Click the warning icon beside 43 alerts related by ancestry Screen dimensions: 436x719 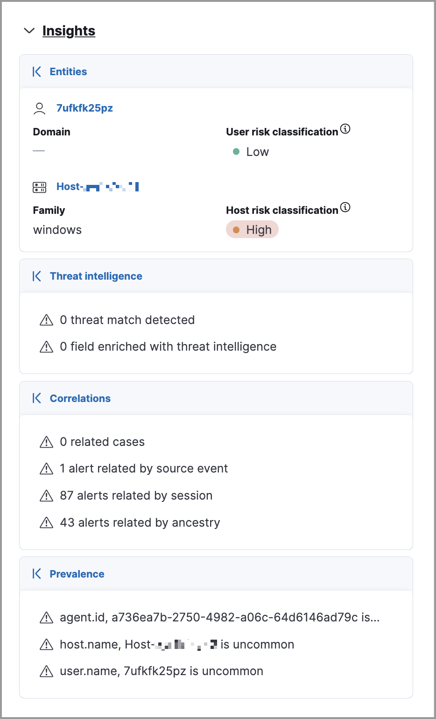[47, 522]
